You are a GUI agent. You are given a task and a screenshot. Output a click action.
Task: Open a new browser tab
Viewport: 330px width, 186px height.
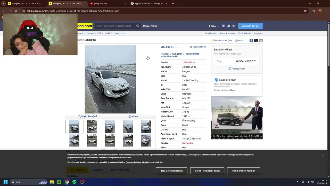[x=173, y=3]
